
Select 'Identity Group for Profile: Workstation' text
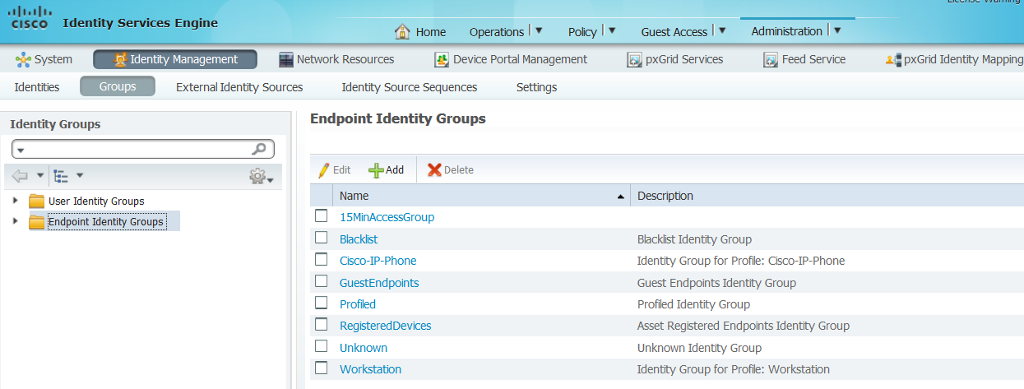tap(734, 369)
